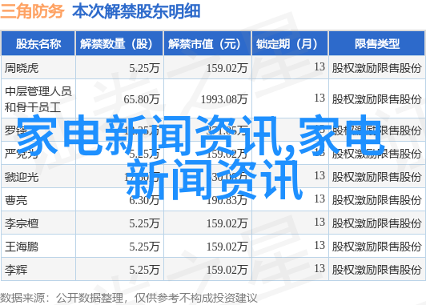426x305 pixels.
Task: Click the 解禁市值（元） column header
Action: (x=207, y=44)
